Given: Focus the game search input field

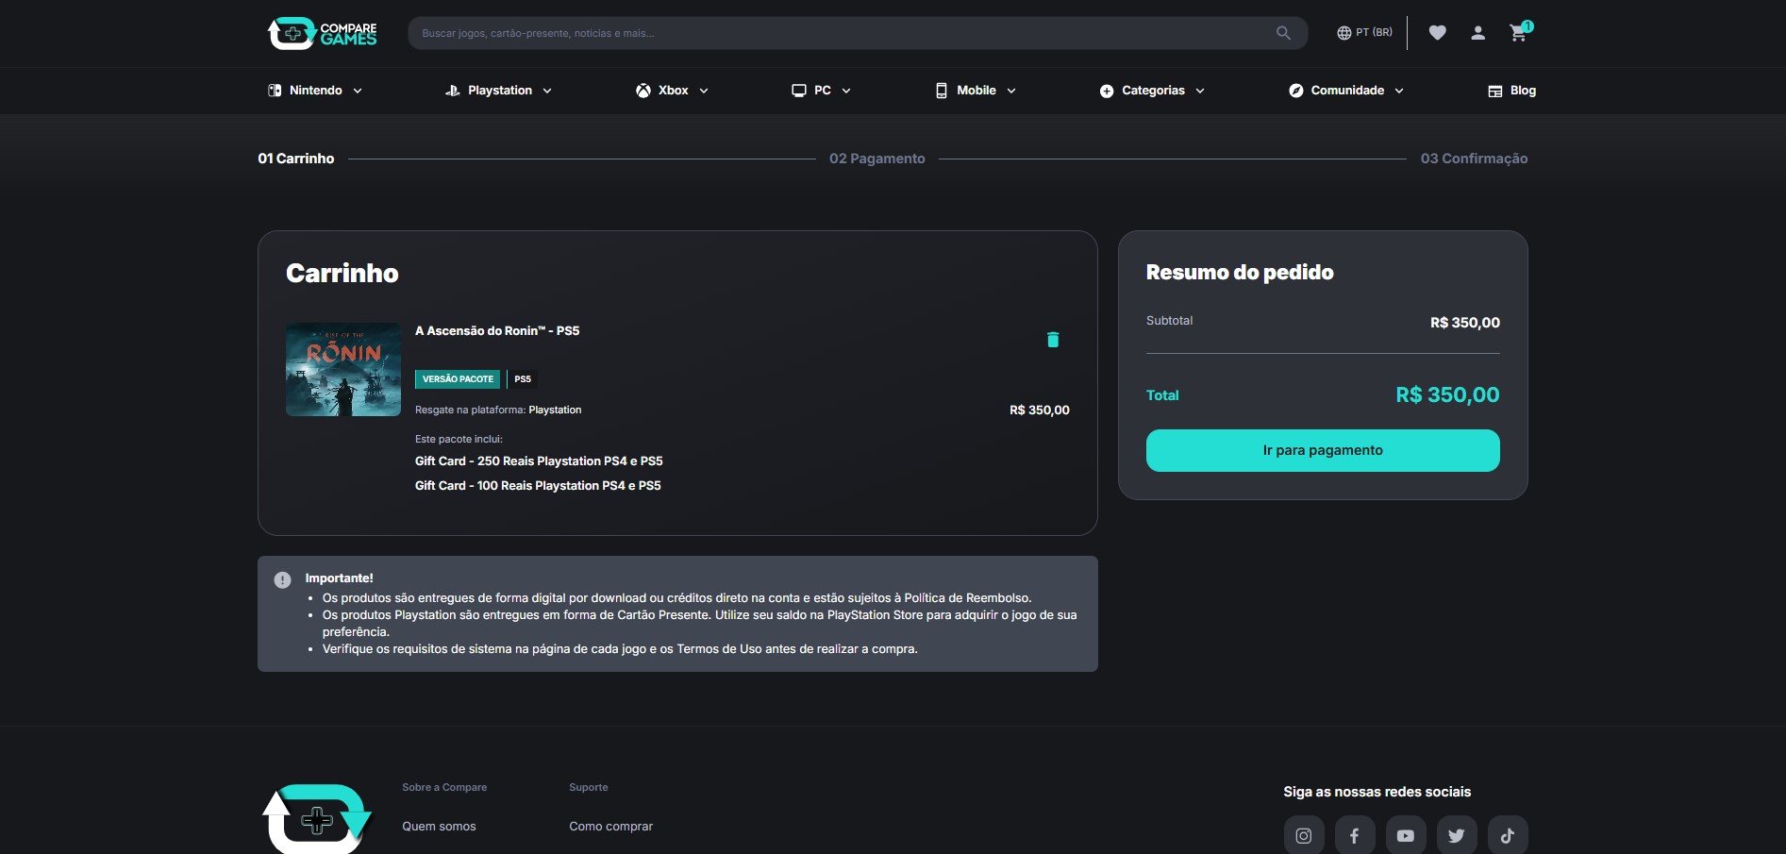Looking at the screenshot, I should pyautogui.click(x=858, y=33).
